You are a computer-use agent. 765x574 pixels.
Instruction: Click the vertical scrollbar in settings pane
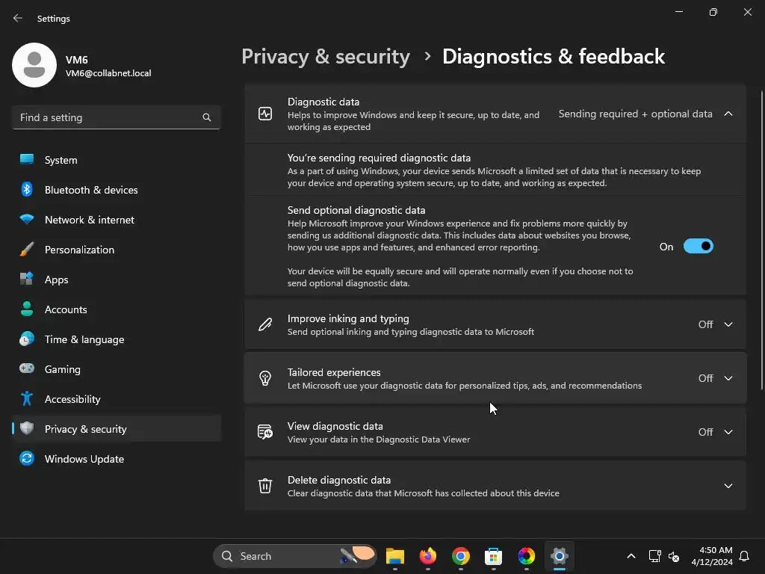tap(761, 240)
